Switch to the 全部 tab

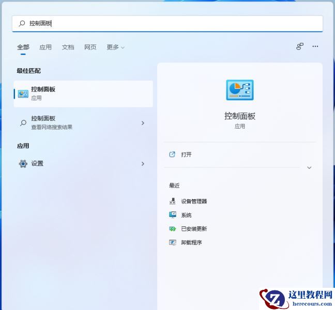pos(23,47)
